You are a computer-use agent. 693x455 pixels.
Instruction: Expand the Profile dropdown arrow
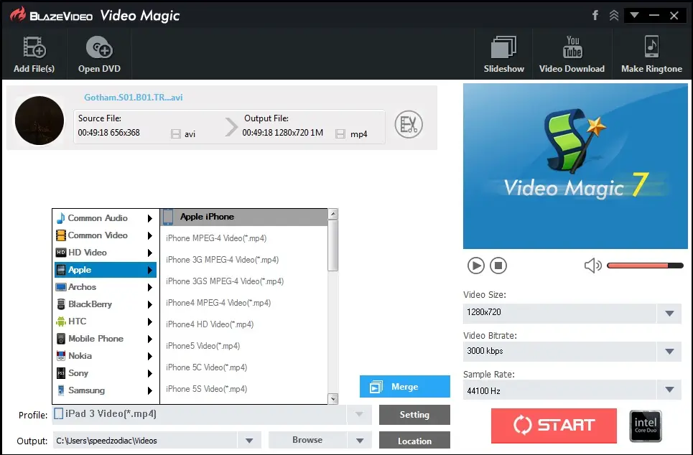click(359, 414)
